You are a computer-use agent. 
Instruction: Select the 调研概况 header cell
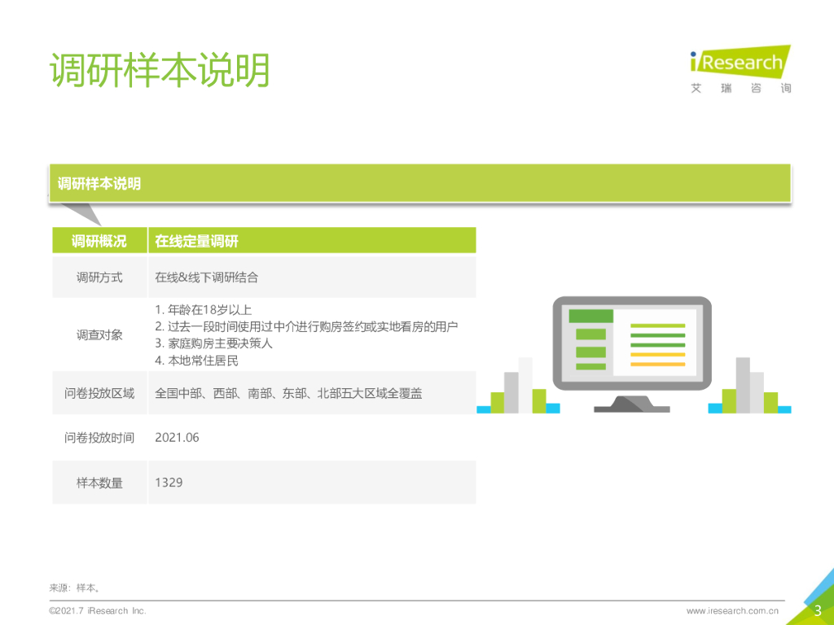coord(99,241)
